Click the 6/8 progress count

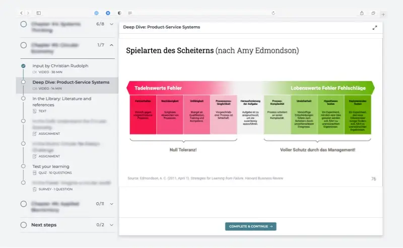click(100, 24)
